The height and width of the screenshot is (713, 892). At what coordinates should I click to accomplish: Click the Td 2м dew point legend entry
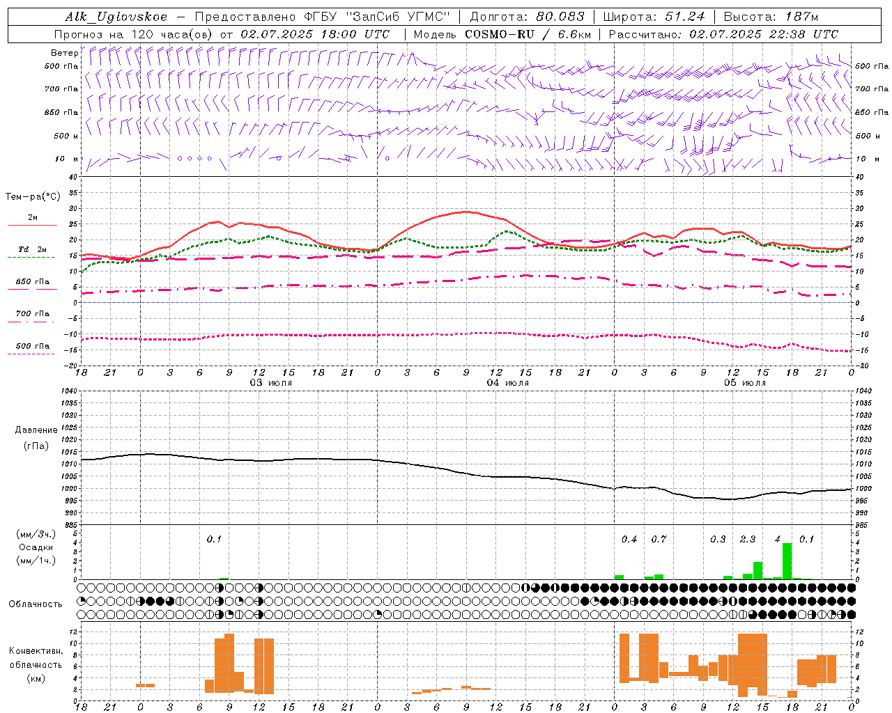pos(33,249)
